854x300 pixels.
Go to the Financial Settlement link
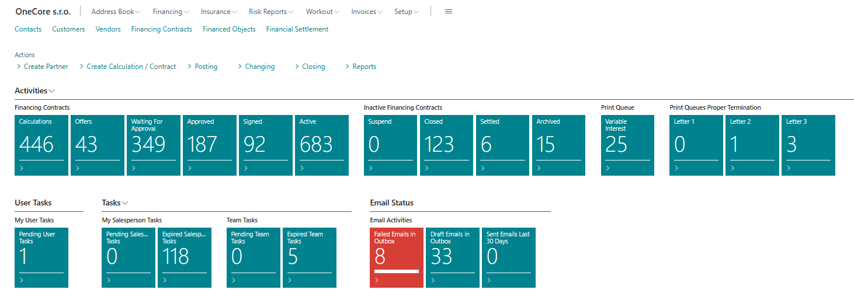pos(297,29)
